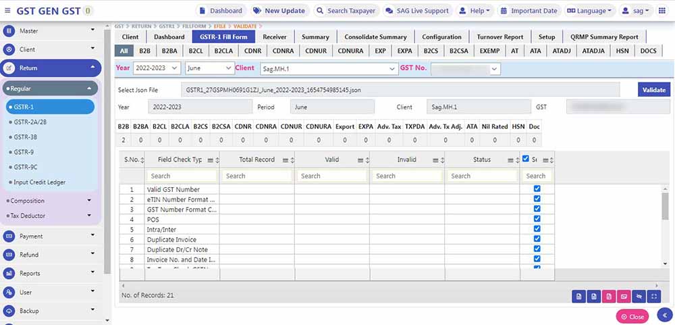Click the hide columns eye-slash icon
Viewport: 675px width, 325px height.
pos(639,296)
